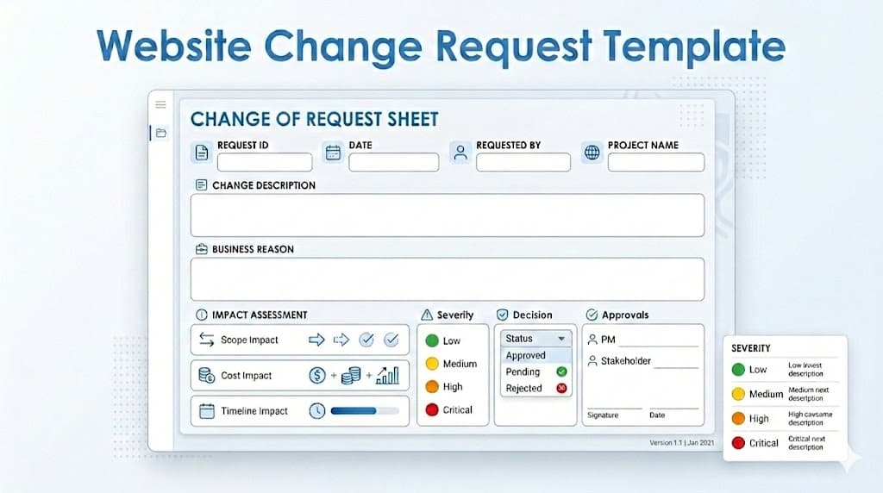Select Low severity in the form
The height and width of the screenshot is (493, 883).
(443, 340)
